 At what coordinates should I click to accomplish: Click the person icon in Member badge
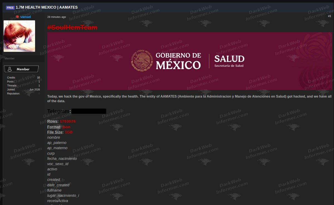(x=10, y=69)
